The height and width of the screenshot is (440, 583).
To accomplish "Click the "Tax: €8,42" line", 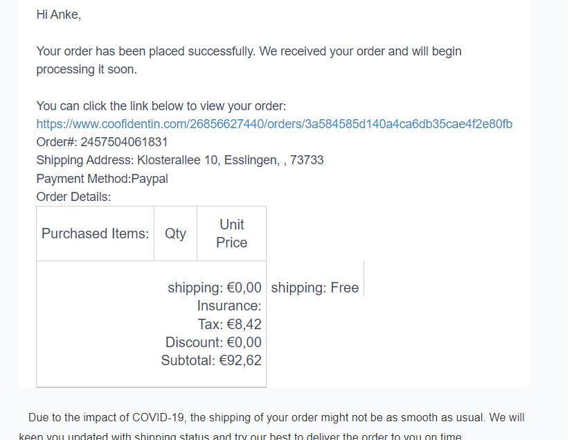I will (229, 324).
